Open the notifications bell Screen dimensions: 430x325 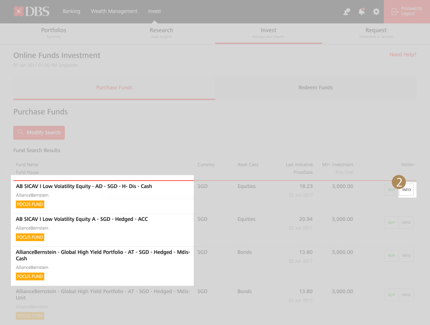(362, 12)
